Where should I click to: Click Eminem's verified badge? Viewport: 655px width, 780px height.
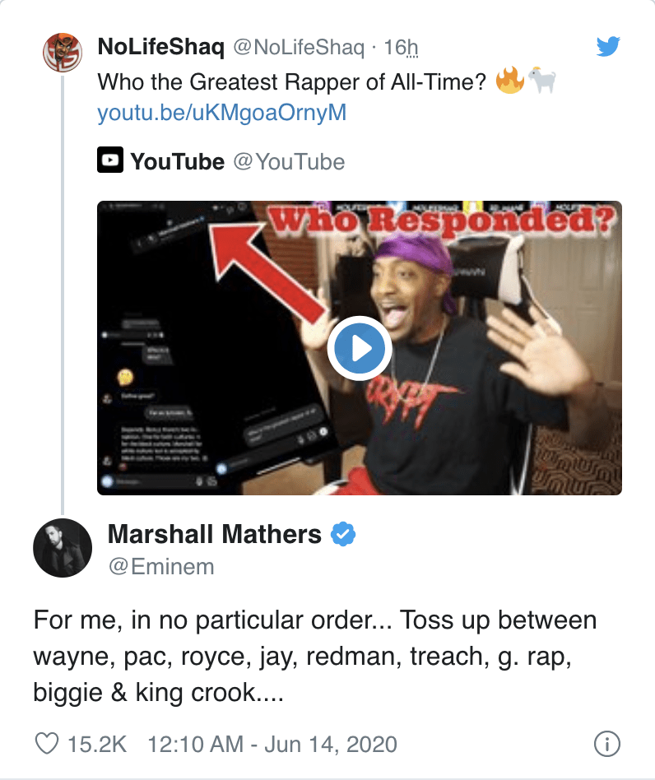point(343,535)
